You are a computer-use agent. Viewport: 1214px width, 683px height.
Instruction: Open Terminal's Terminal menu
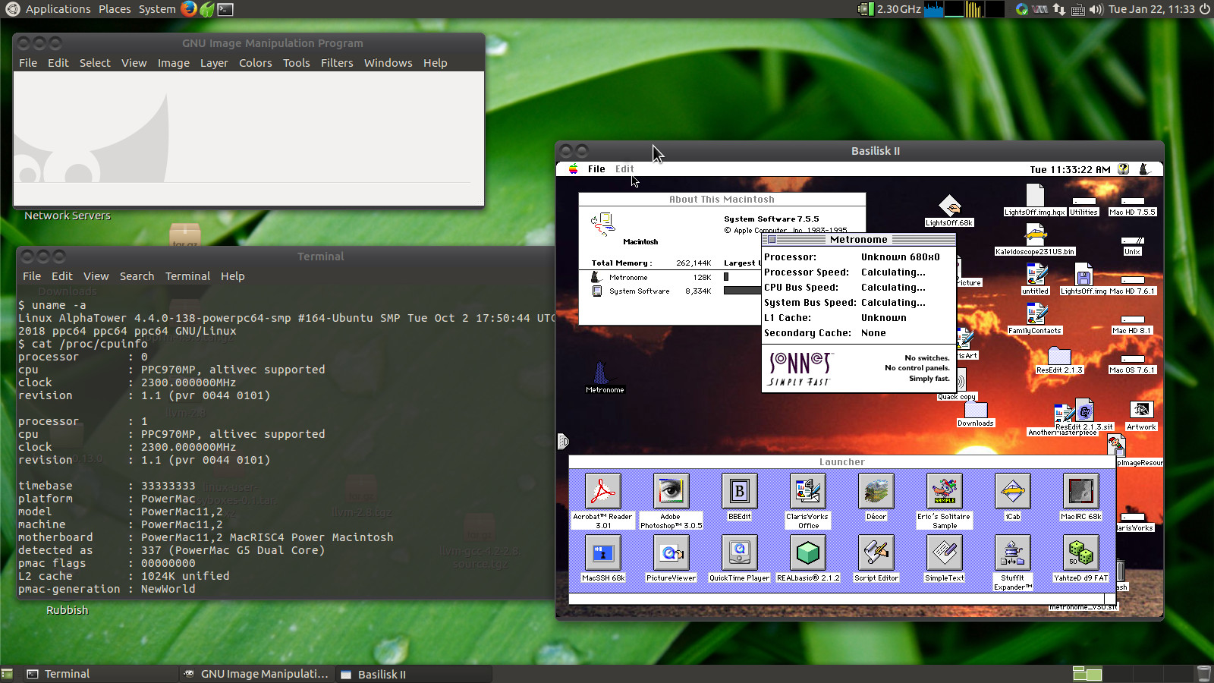pyautogui.click(x=188, y=276)
